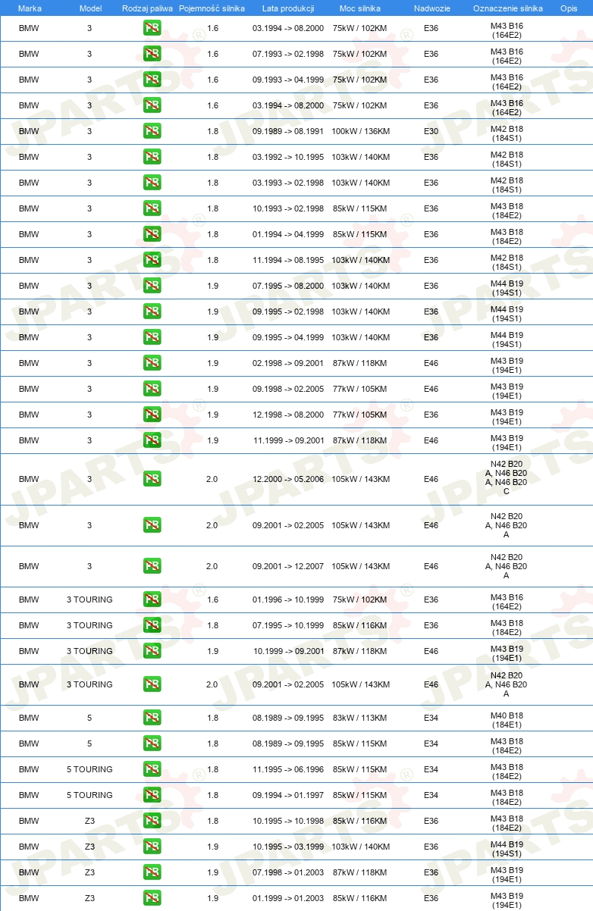Click the Moc silnika column header
Viewport: 593px width, 911px height.
pos(360,8)
